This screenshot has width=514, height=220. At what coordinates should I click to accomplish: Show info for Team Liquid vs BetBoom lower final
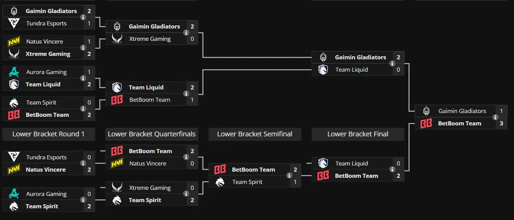tap(392, 170)
